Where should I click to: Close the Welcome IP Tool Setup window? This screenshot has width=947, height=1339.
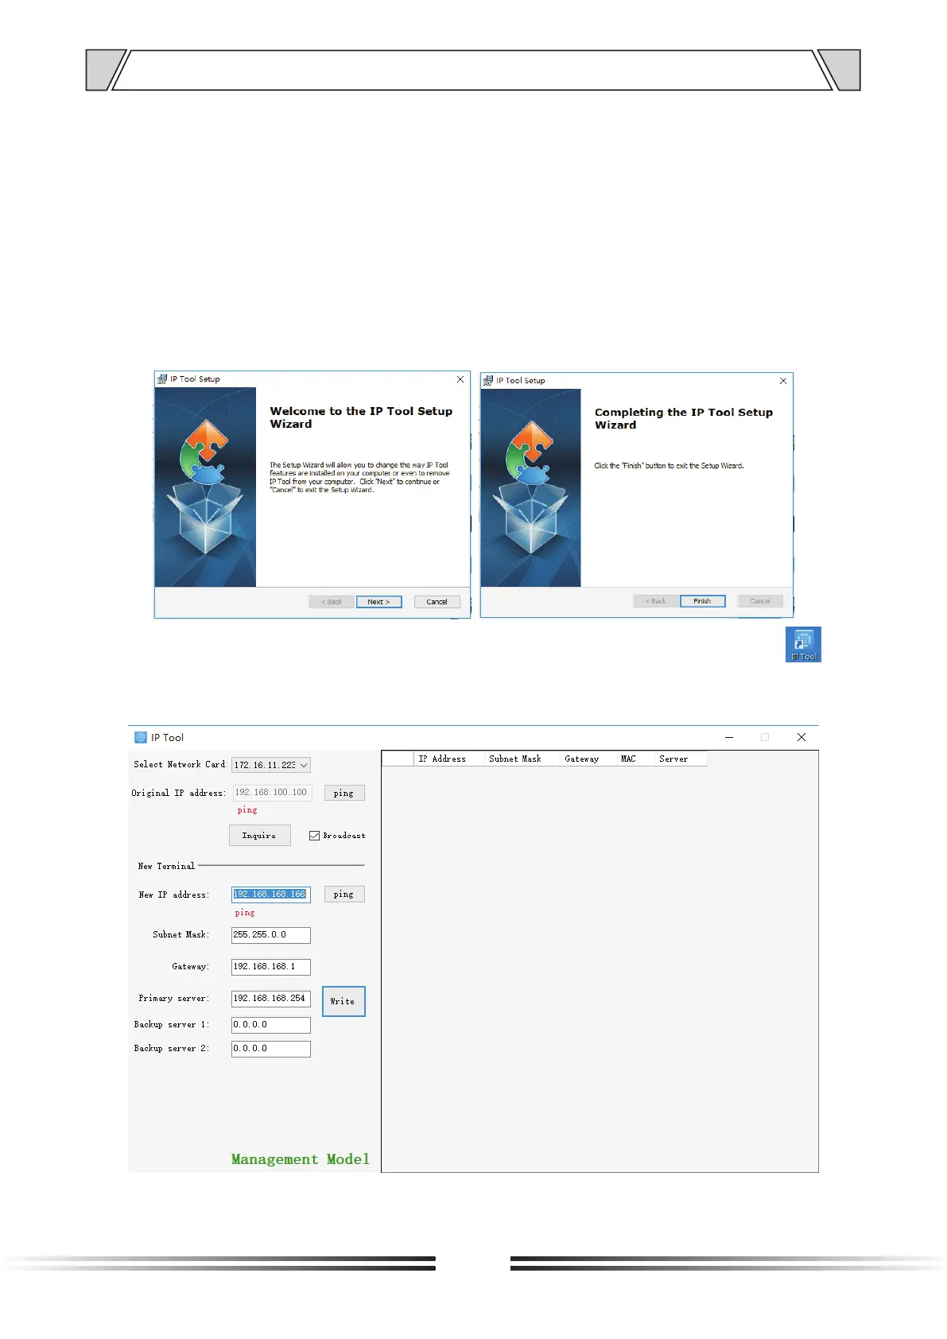460,379
